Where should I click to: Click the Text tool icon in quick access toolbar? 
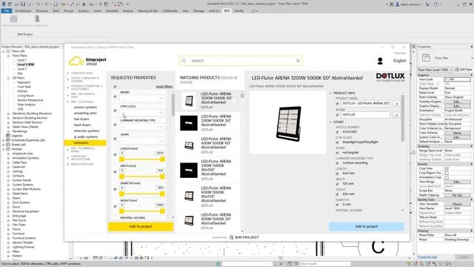point(84,4)
